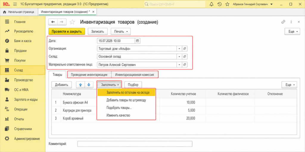Choose Добавить товары по штрихкоду
This screenshot has width=305, height=152.
pos(126,100)
